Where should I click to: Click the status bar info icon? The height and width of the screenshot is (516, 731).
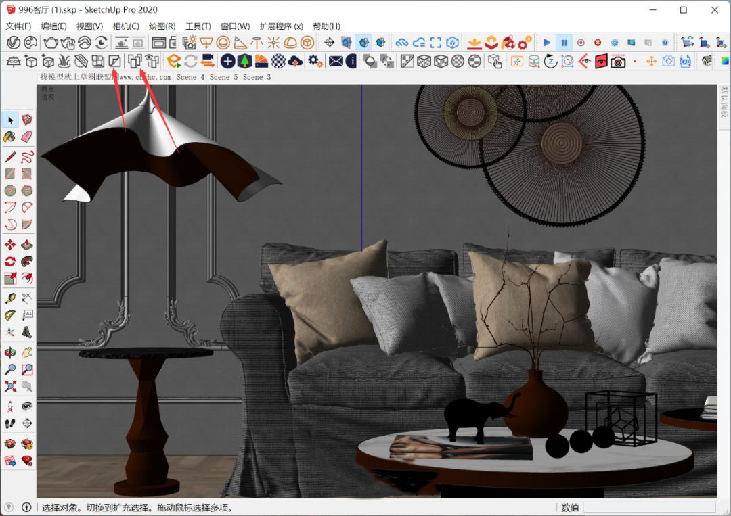pos(26,507)
